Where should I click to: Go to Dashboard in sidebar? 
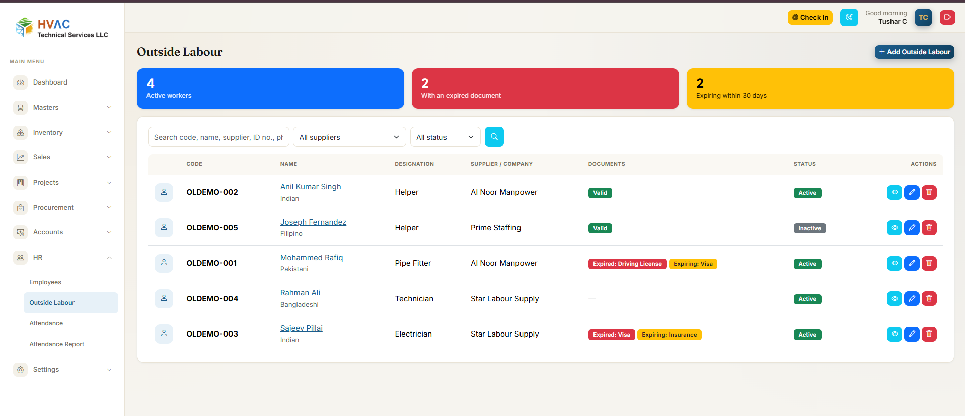tap(62, 82)
